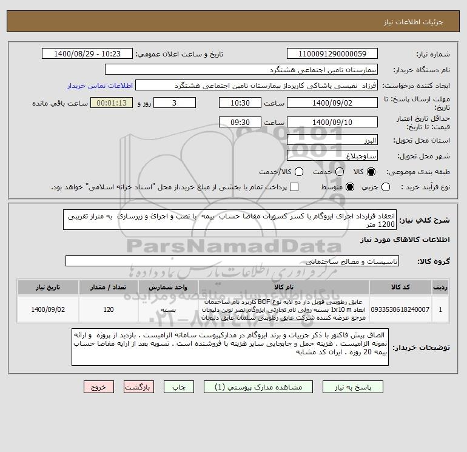Click the general need description text box
The height and width of the screenshot is (452, 467).
click(230, 220)
